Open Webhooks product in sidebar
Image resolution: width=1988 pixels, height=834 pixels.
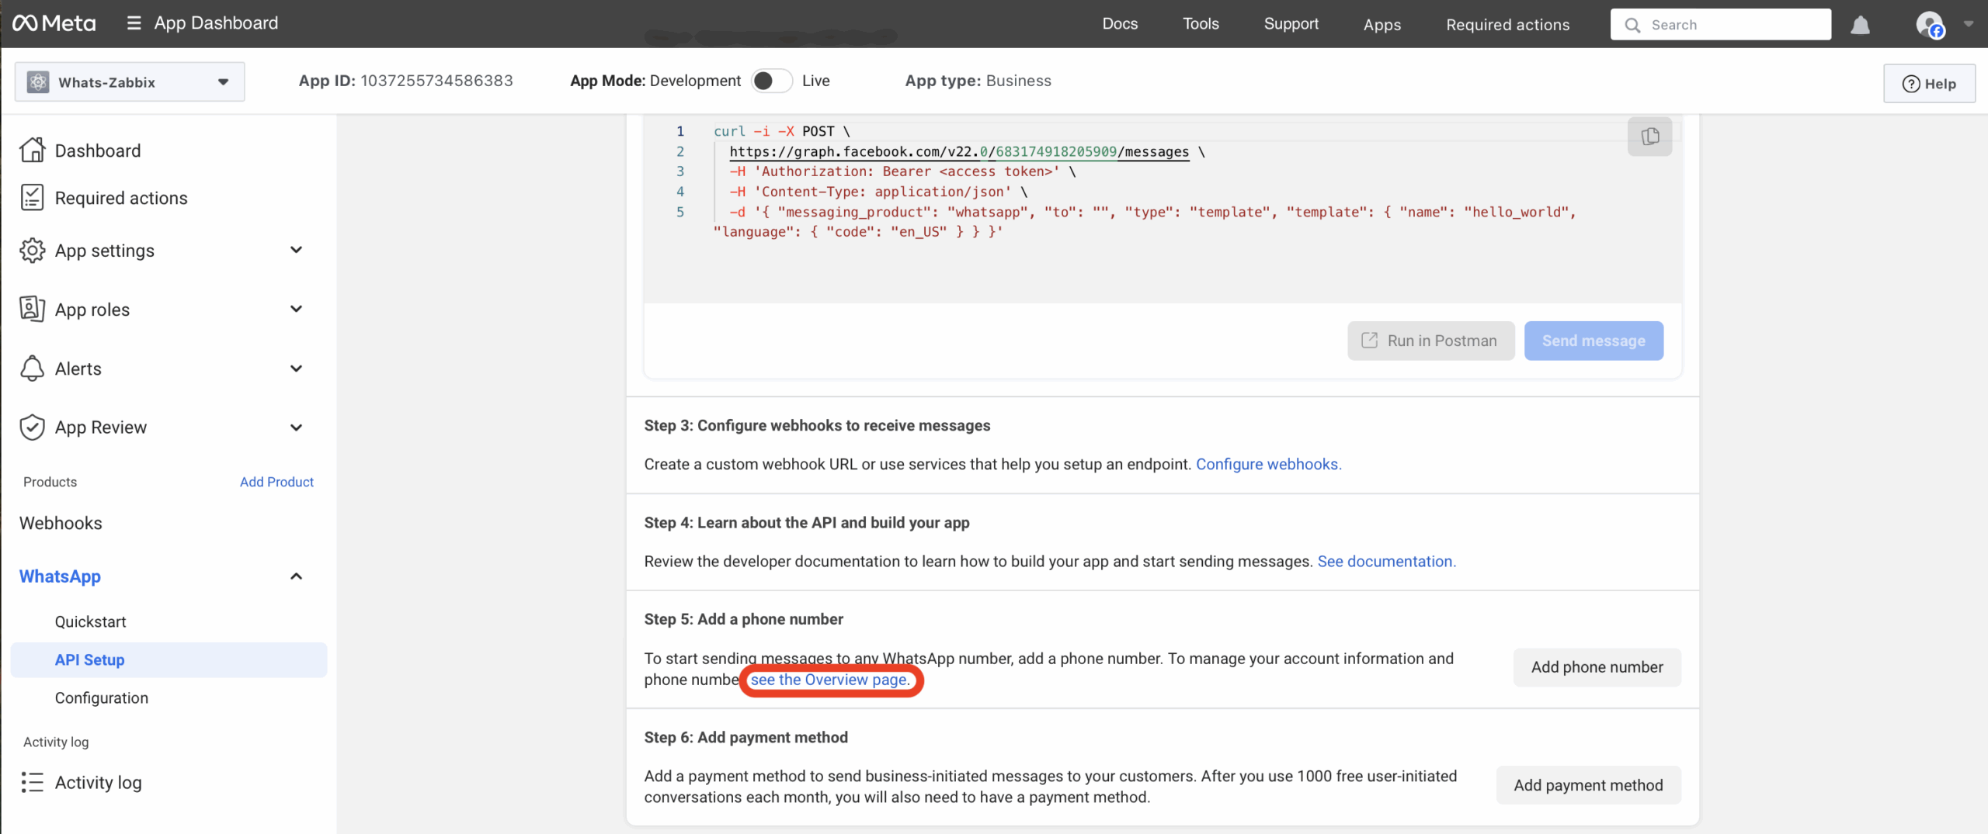[x=61, y=523]
